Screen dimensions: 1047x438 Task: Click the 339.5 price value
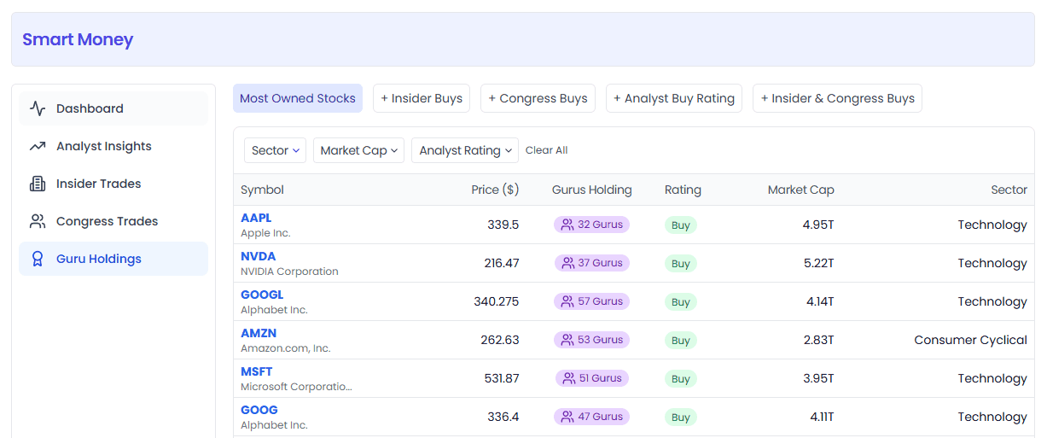[x=503, y=225]
